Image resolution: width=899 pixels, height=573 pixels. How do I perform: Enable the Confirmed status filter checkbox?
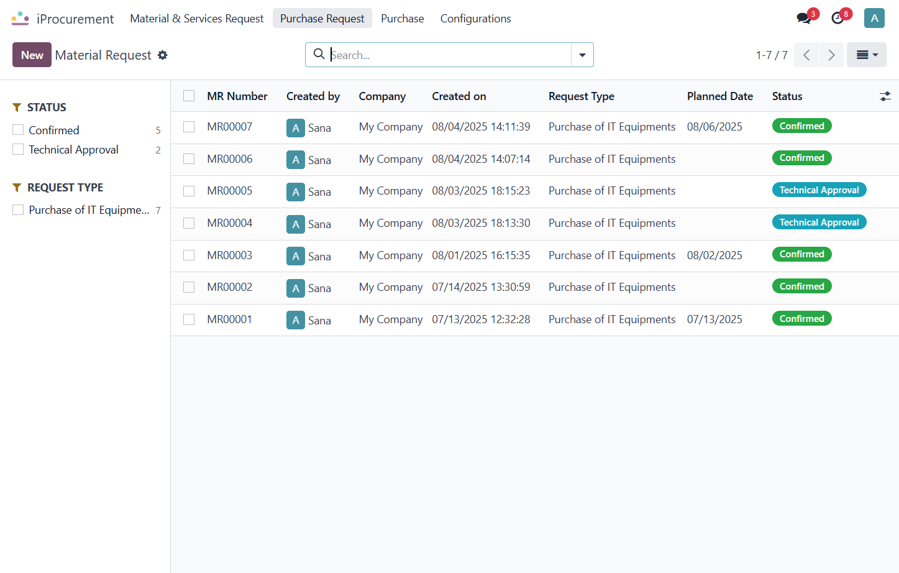click(x=18, y=130)
